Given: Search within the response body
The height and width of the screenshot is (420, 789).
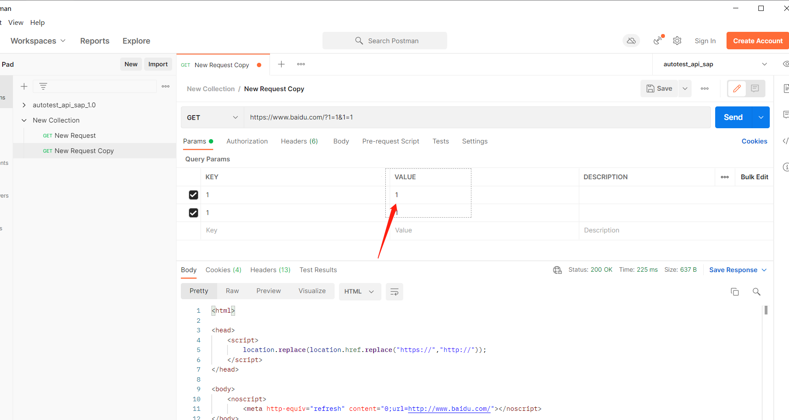Looking at the screenshot, I should [757, 292].
